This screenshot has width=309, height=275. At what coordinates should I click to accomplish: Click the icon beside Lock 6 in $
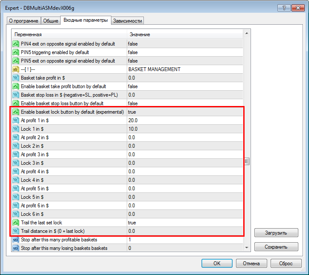click(16, 214)
